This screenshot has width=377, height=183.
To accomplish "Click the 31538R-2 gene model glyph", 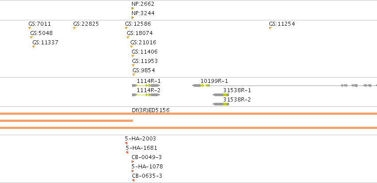I will (x=221, y=104).
